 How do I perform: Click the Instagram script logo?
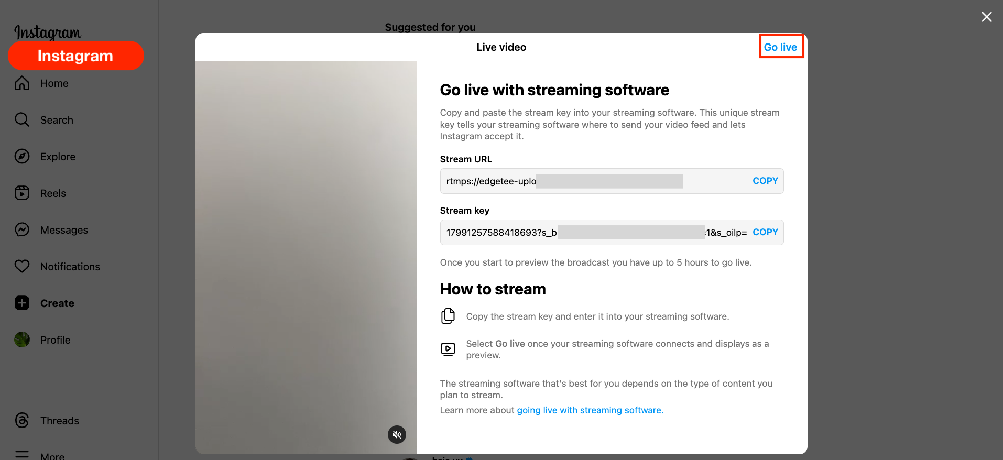(48, 32)
